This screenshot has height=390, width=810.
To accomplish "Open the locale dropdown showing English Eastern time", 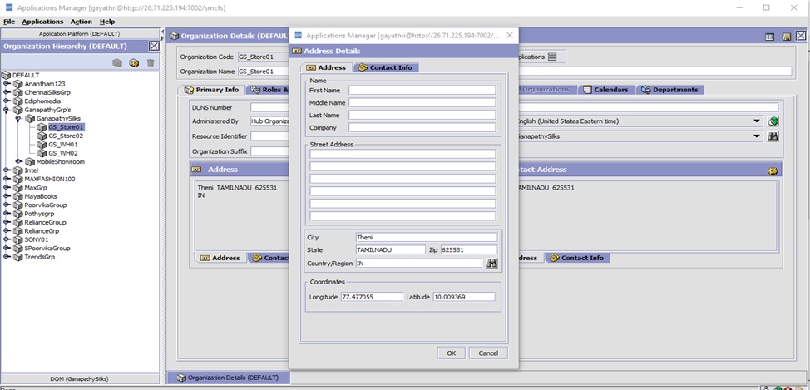I will click(757, 121).
